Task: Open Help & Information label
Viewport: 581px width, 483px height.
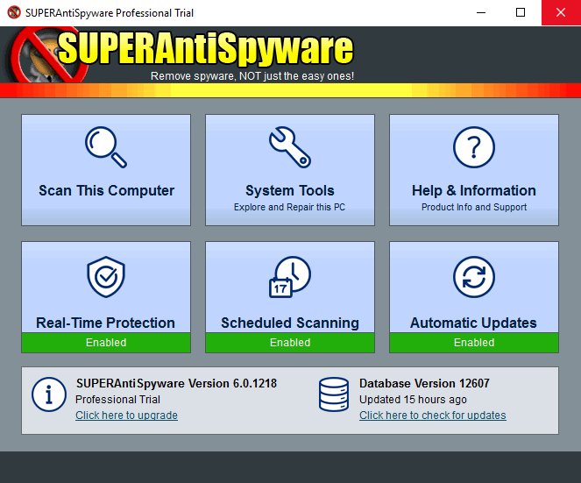Action: point(474,190)
